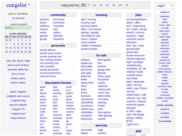This screenshot has height=136, width=182.
Task: Go to nearby victoria craigslist
Action: pos(165,92)
